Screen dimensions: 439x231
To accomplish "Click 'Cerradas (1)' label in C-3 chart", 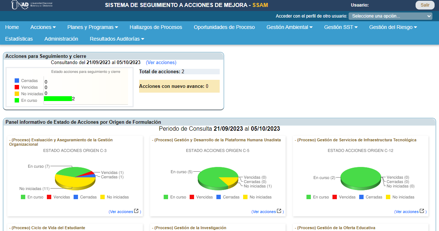I will 112,177.
